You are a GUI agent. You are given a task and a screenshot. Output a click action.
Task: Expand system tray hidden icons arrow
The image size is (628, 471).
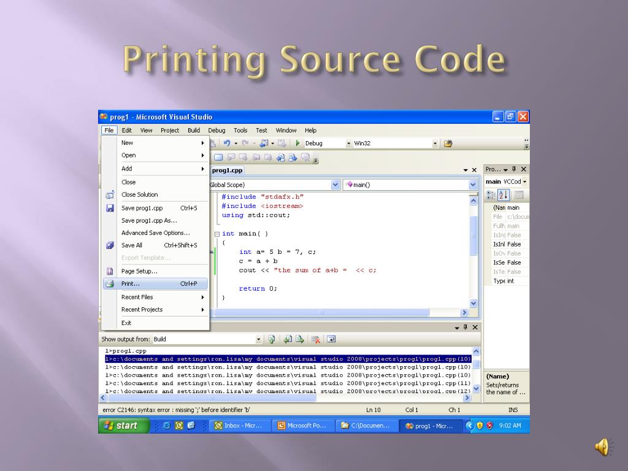[469, 426]
